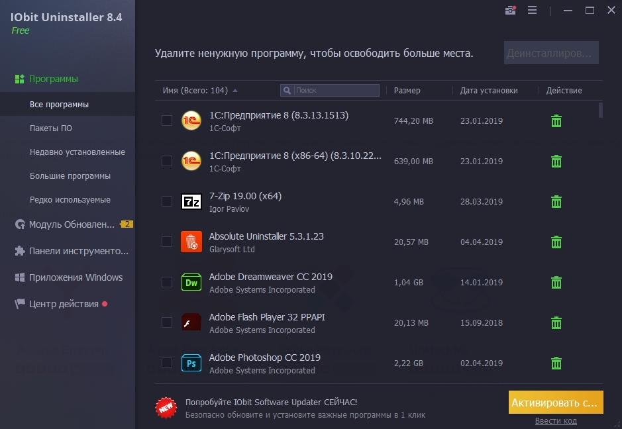Click the Absolute Uninstaller program icon

point(191,242)
